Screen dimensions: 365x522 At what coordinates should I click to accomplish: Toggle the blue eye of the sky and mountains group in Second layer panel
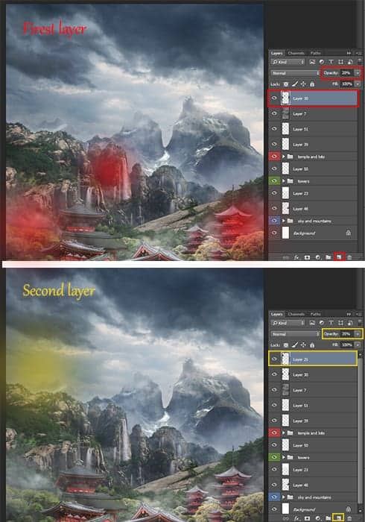[274, 497]
